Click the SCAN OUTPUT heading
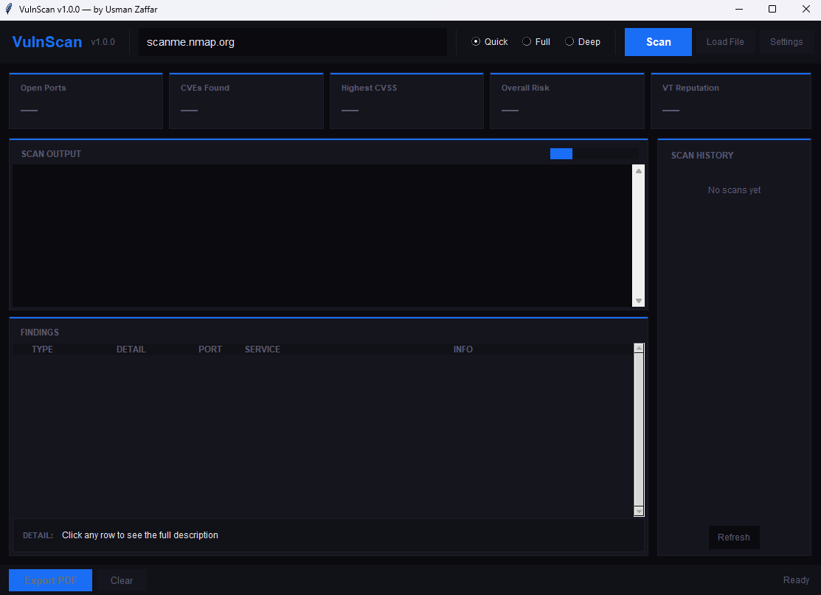The width and height of the screenshot is (821, 595). pos(52,154)
